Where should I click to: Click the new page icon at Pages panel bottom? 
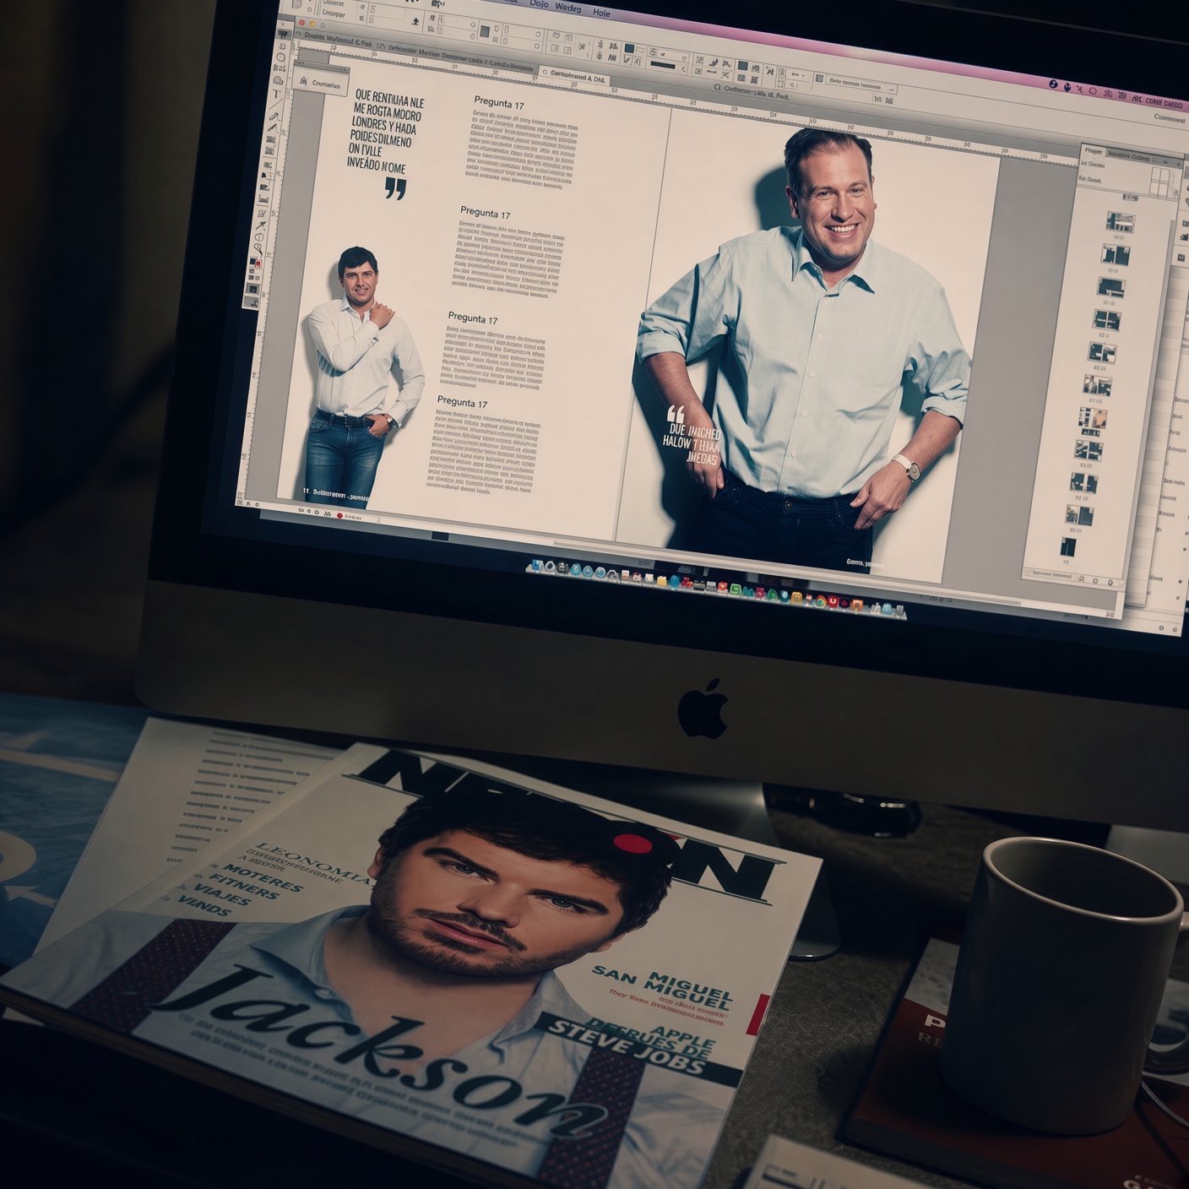click(1096, 581)
